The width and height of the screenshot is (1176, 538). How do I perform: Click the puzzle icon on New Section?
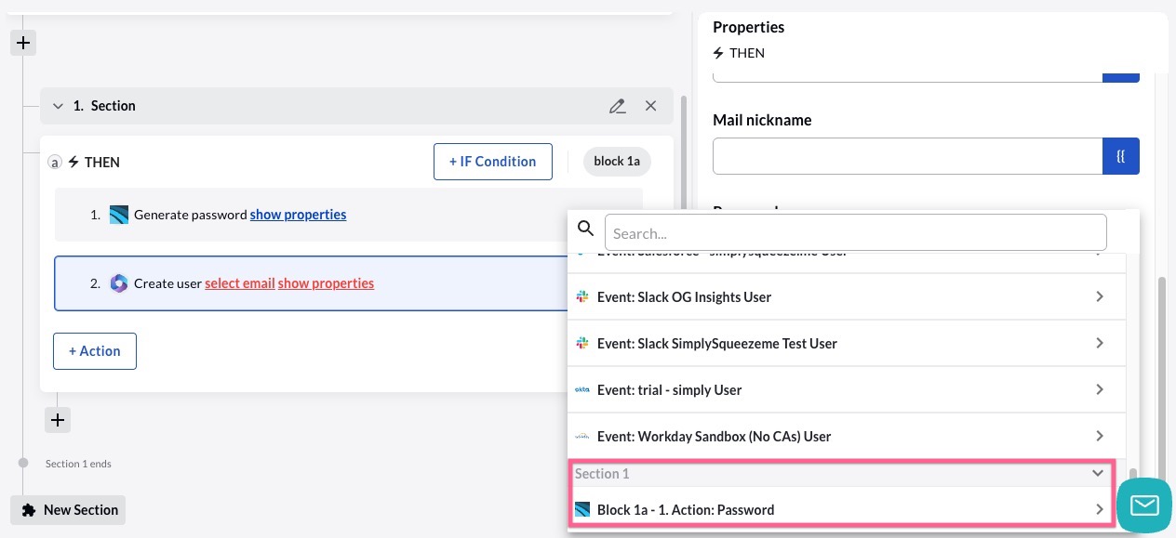point(29,510)
